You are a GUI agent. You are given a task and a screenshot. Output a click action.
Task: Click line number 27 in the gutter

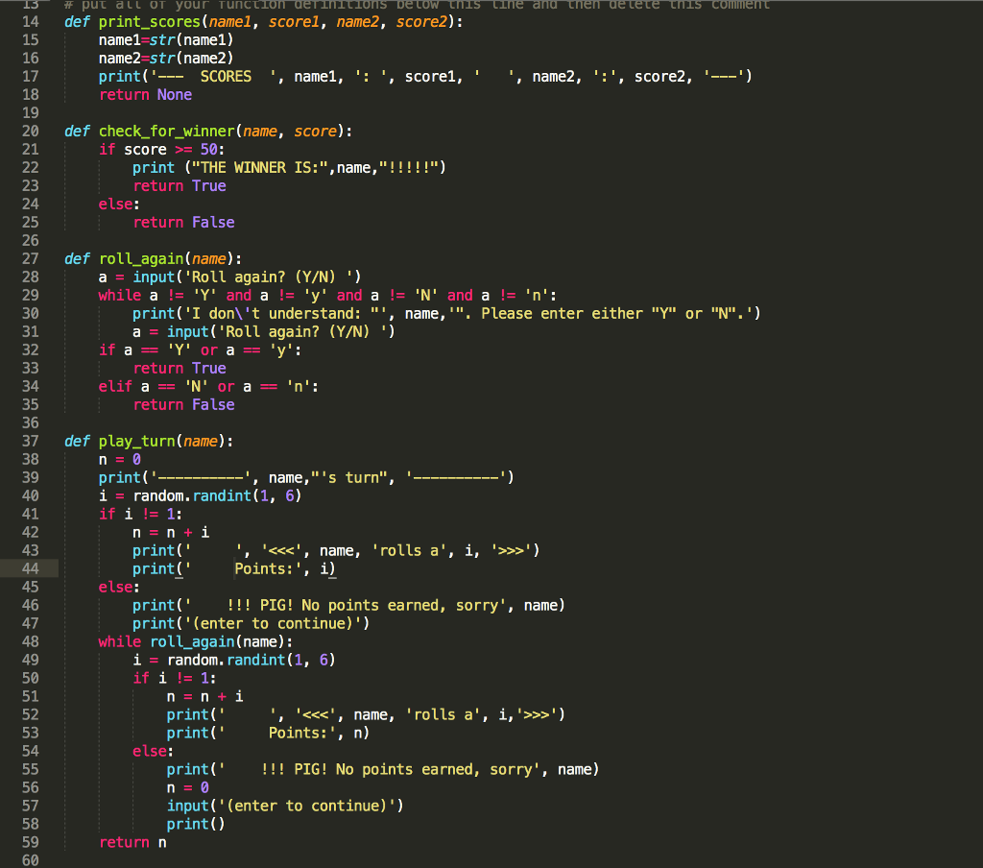coord(30,259)
